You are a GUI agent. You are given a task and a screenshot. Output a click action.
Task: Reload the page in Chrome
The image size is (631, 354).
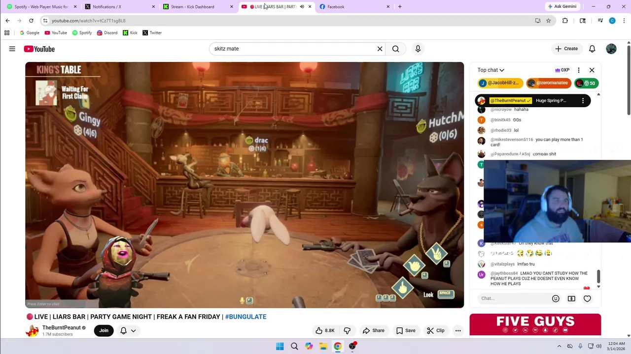click(31, 21)
